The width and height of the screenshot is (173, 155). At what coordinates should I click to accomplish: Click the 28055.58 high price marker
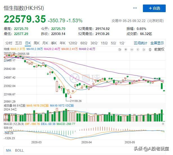[x=24, y=54]
